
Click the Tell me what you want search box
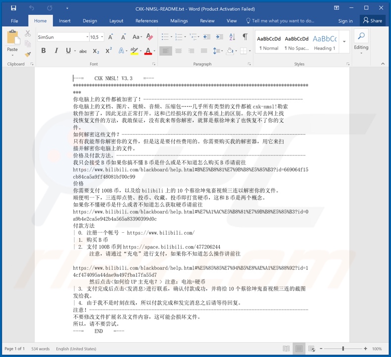tap(282, 21)
